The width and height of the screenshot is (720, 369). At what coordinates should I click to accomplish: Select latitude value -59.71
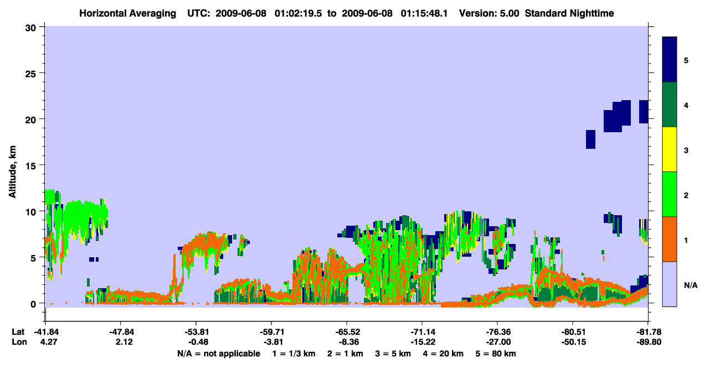[271, 332]
